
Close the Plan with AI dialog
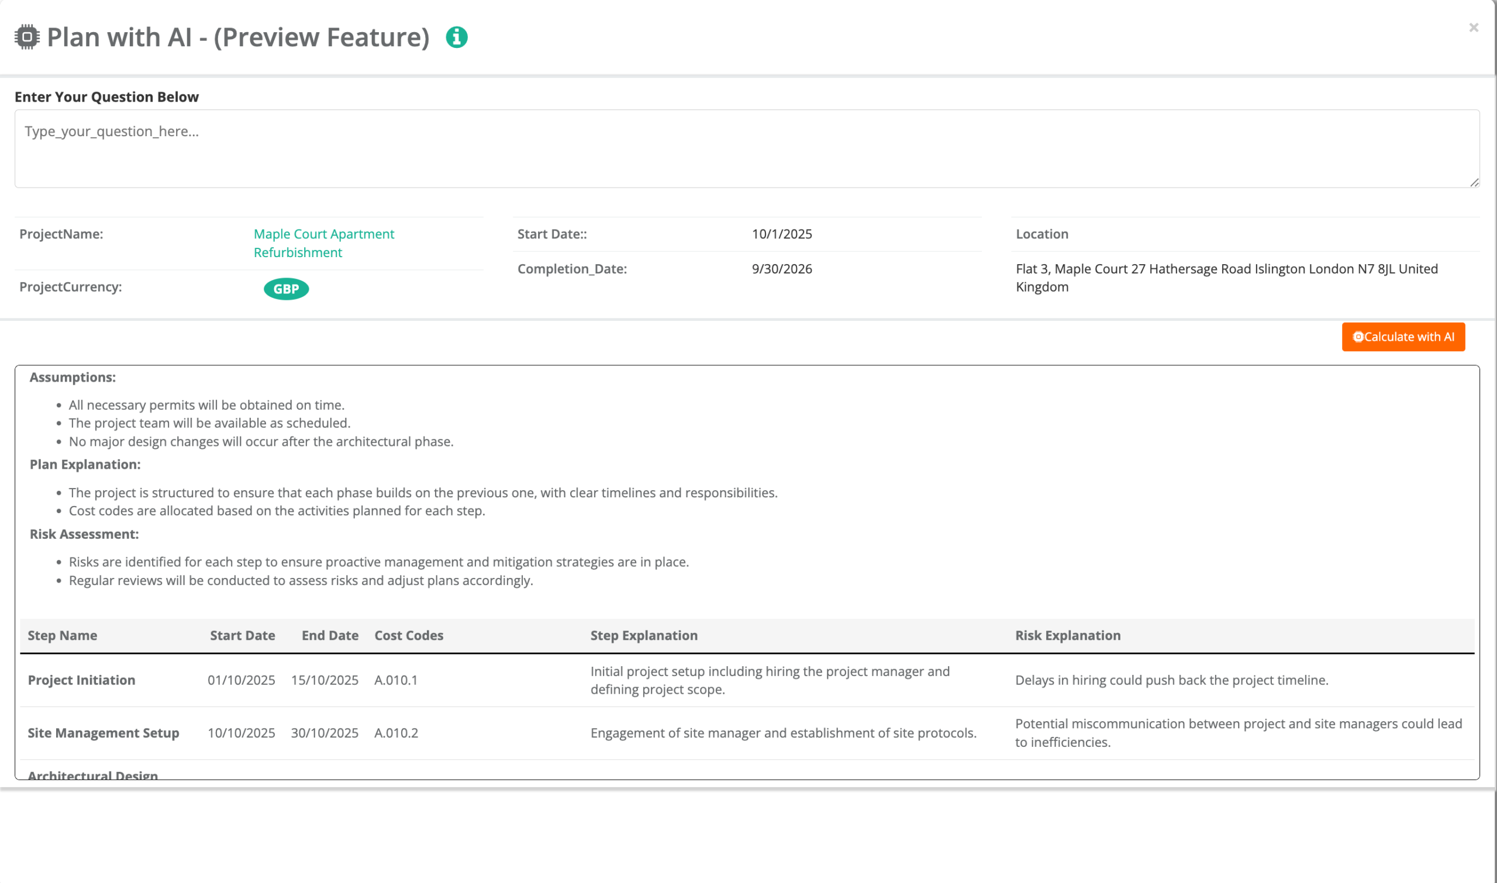(1473, 27)
